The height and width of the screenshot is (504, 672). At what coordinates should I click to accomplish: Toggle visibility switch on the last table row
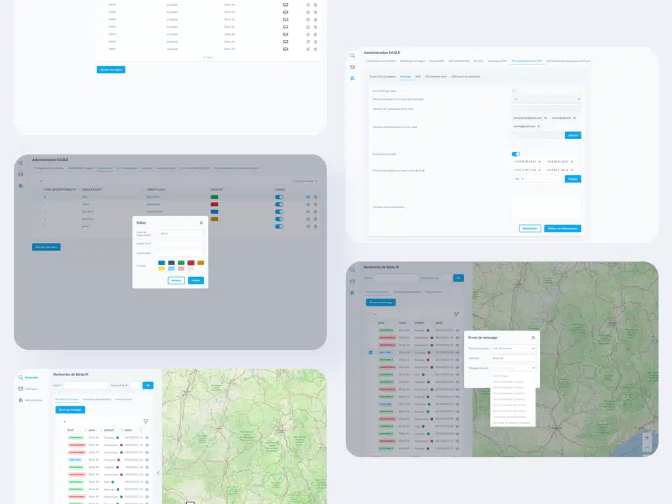[279, 226]
